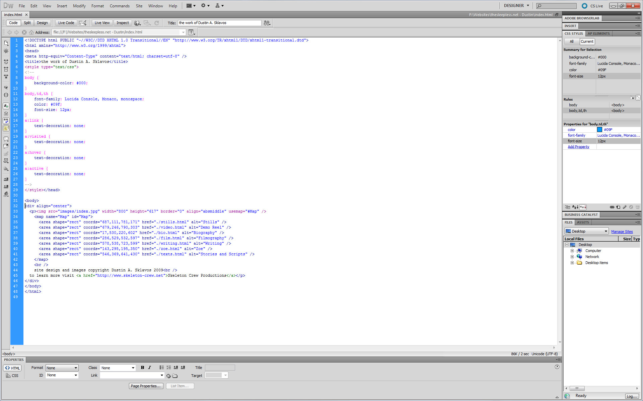Click the Manage Sites link

622,231
